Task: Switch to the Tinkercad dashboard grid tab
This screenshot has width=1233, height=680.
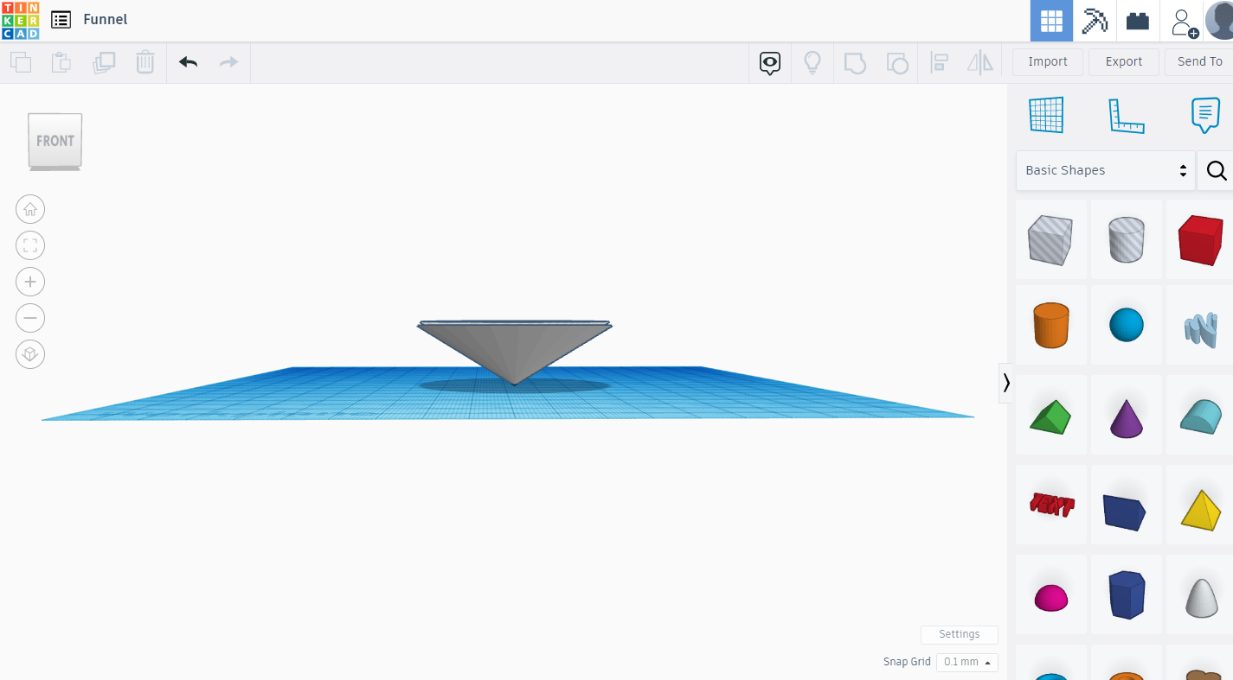Action: (x=1050, y=20)
